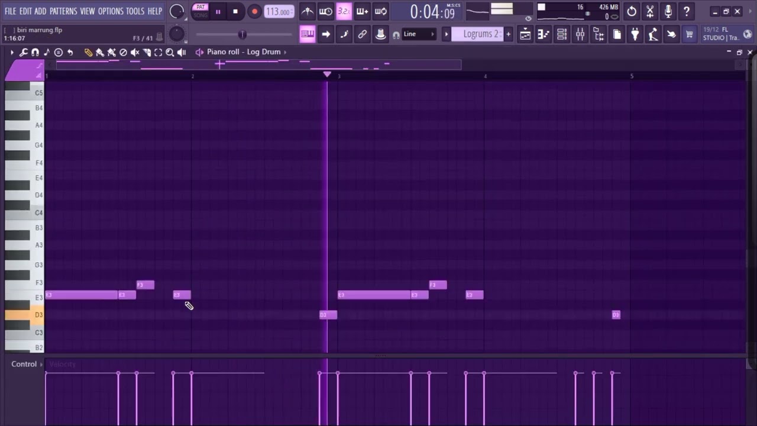Screen dimensions: 757x426
Task: Open the plugin picker plug icon
Action: point(635,34)
